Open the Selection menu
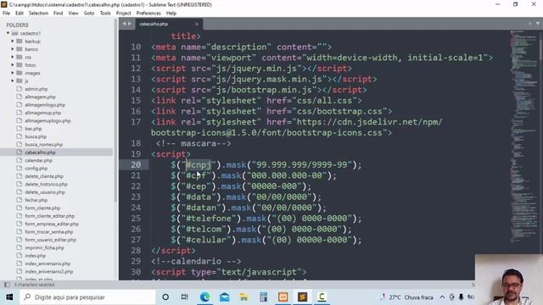Viewport: 543px width, 305px height. (x=38, y=14)
